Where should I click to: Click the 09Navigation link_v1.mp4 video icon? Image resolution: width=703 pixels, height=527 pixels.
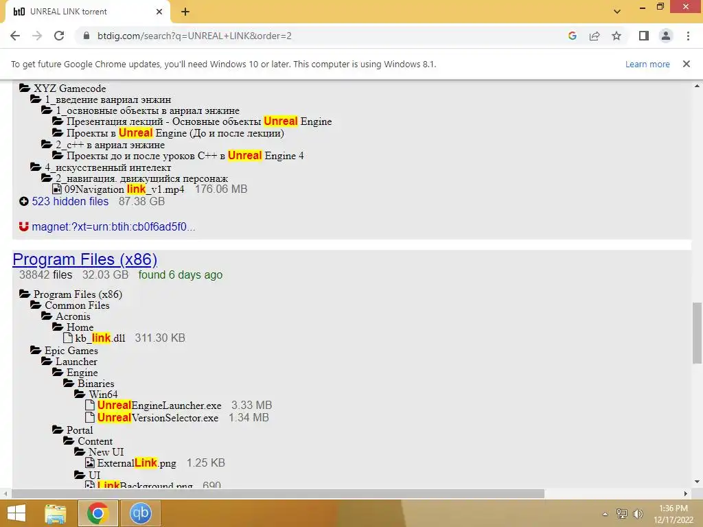pos(57,189)
